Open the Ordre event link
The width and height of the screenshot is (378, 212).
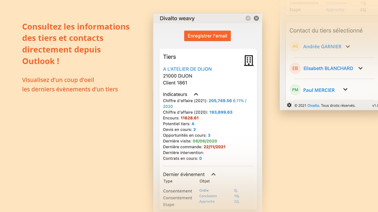click(204, 190)
